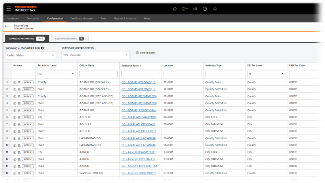Image resolution: width=325 pixels, height=183 pixels.
Task: Click the help question mark icon
Action: (205, 9)
